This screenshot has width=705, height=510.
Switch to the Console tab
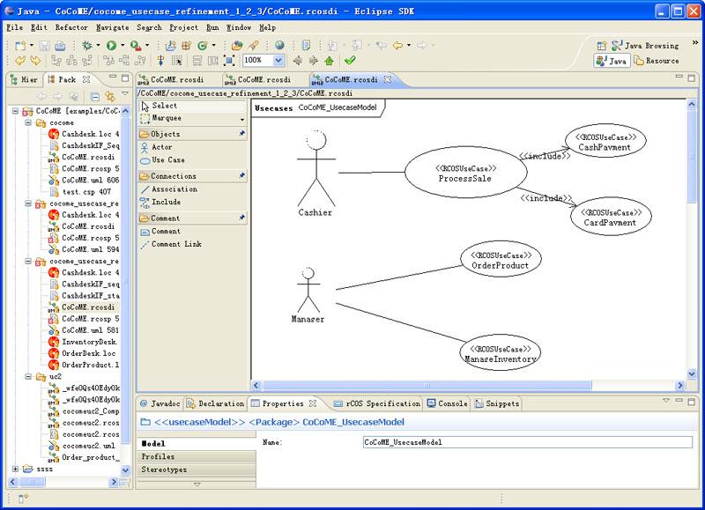[448, 403]
